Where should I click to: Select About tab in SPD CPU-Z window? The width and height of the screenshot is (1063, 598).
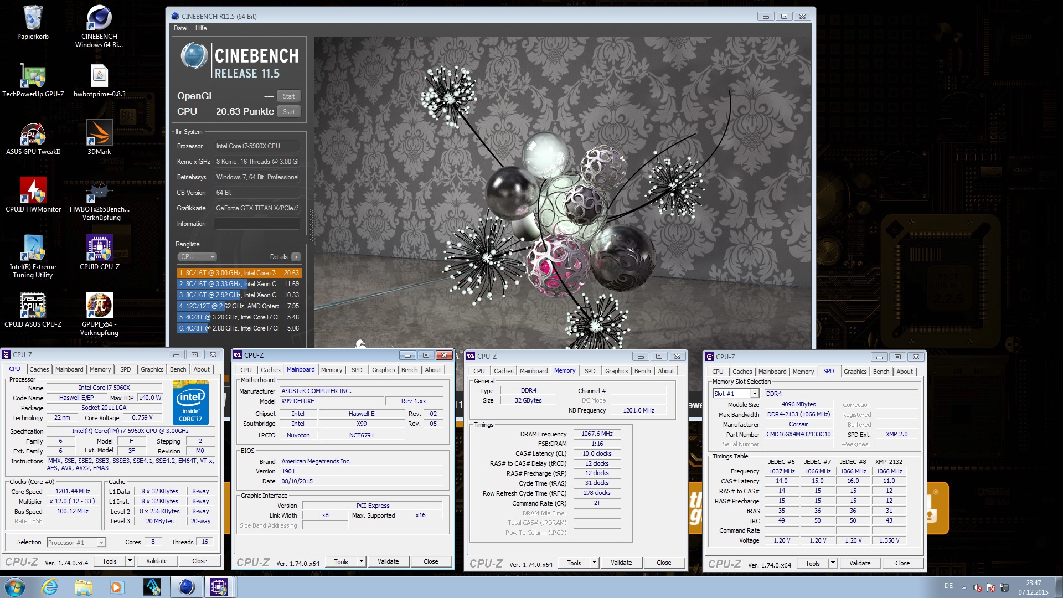click(905, 372)
